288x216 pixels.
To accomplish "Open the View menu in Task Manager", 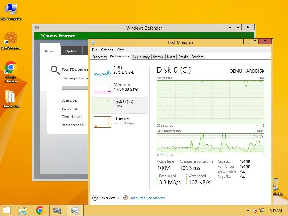I will (120, 50).
